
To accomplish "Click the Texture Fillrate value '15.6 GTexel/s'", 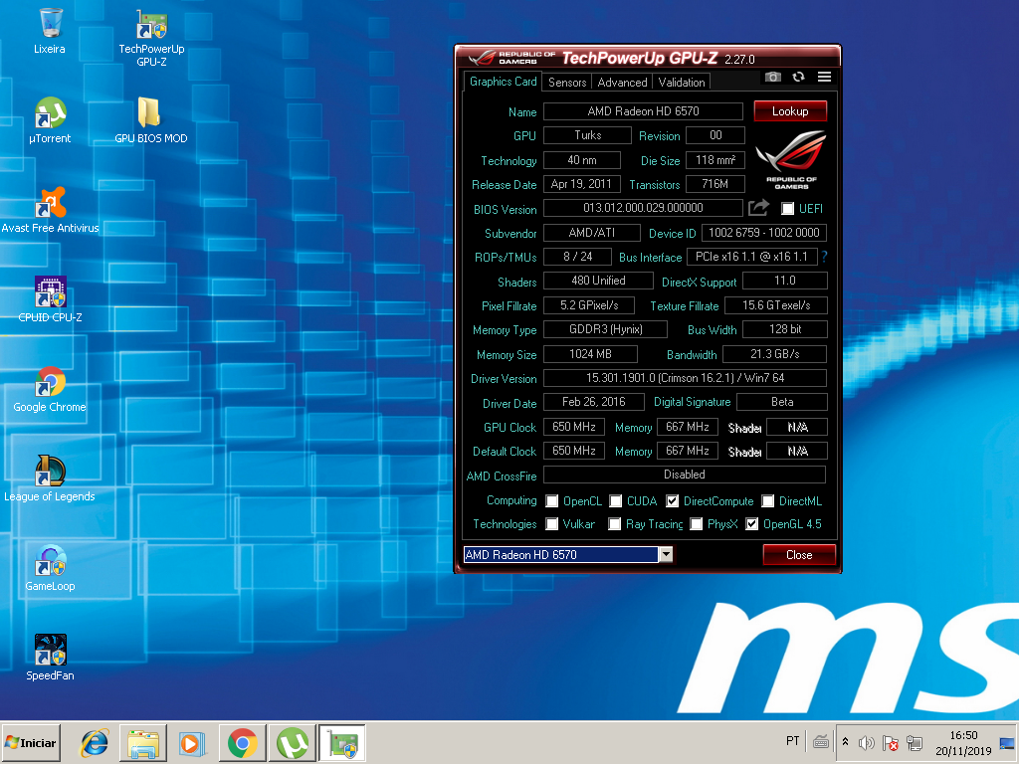I will (x=776, y=305).
